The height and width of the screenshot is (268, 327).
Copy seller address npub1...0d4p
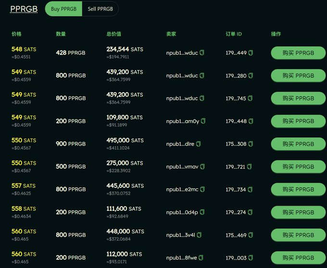click(202, 212)
